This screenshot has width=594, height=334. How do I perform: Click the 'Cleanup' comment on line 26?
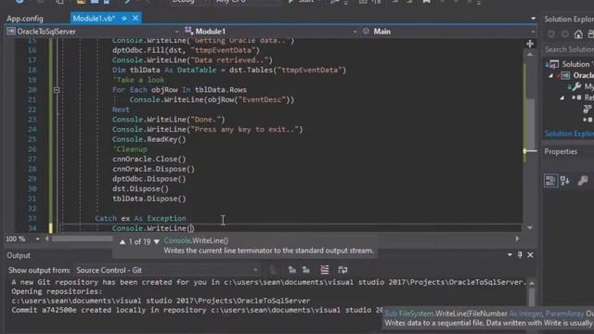pos(130,148)
